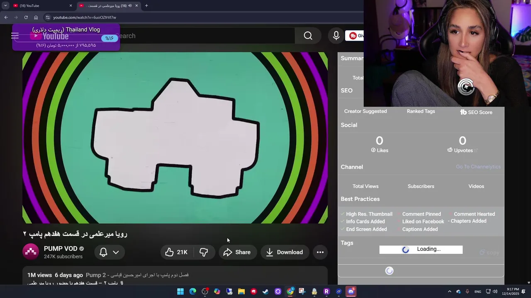Open the three-dots more actions menu
Viewport: 531px width, 298px height.
tap(320, 252)
